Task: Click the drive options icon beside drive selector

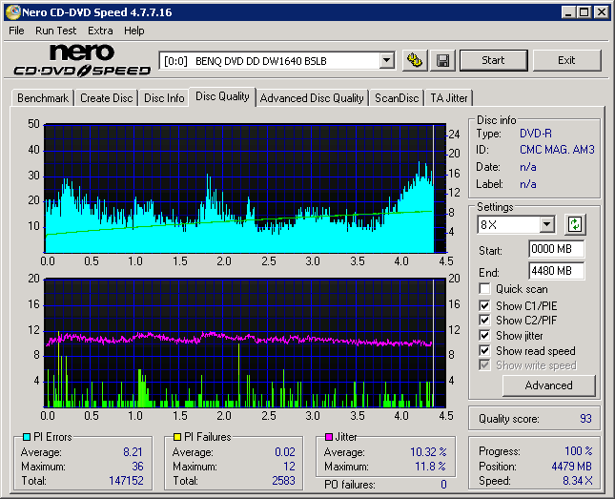Action: click(x=414, y=60)
